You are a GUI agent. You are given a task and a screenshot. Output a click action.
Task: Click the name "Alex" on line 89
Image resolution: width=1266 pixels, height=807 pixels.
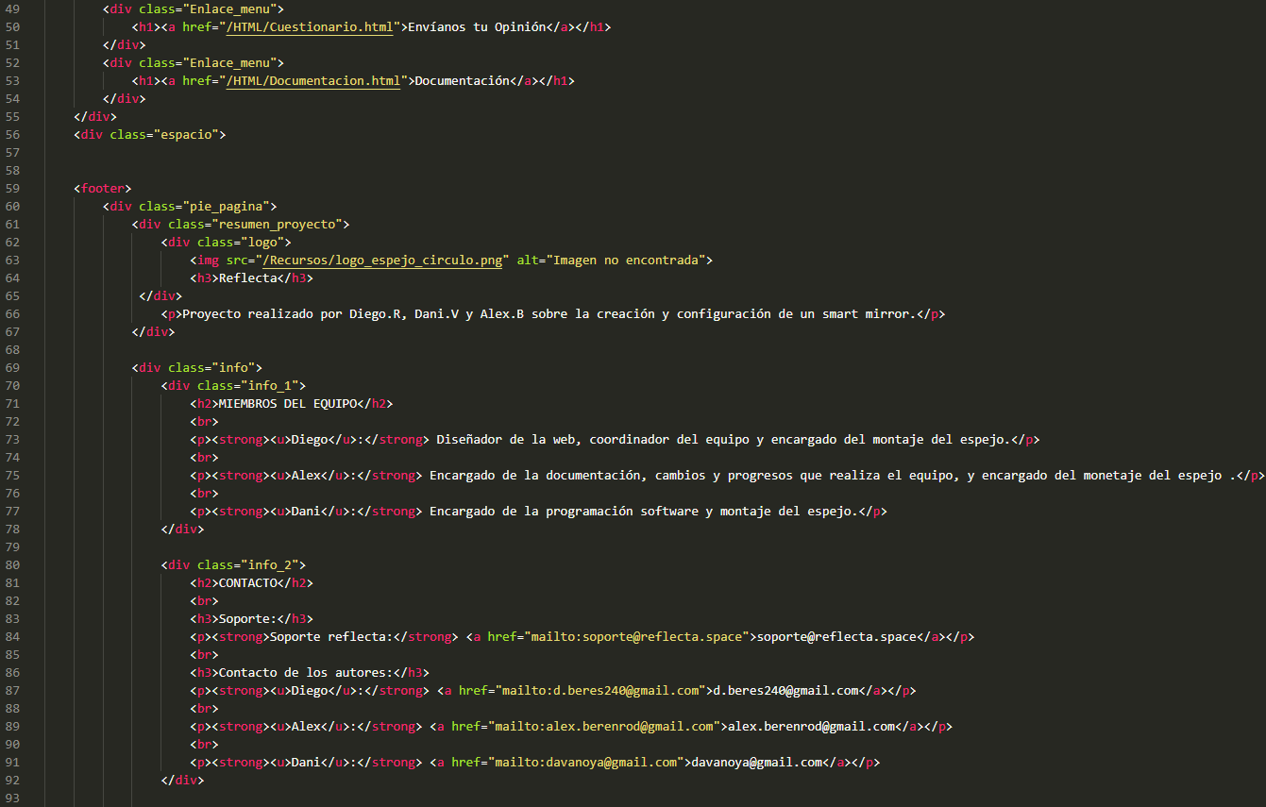pos(306,727)
